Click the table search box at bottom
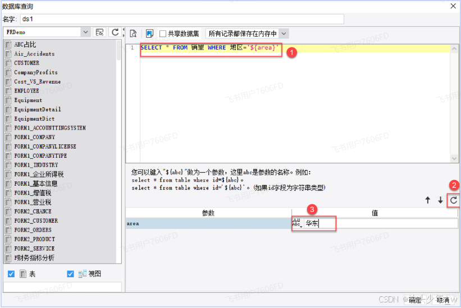Viewport: 461px width, 308px height. tap(62, 287)
